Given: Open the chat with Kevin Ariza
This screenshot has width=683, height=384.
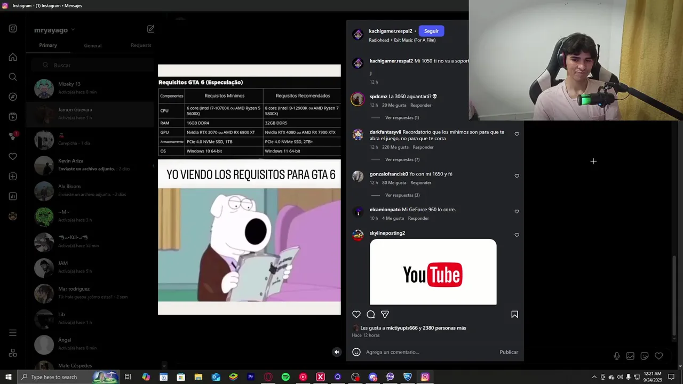Looking at the screenshot, I should click(x=90, y=165).
